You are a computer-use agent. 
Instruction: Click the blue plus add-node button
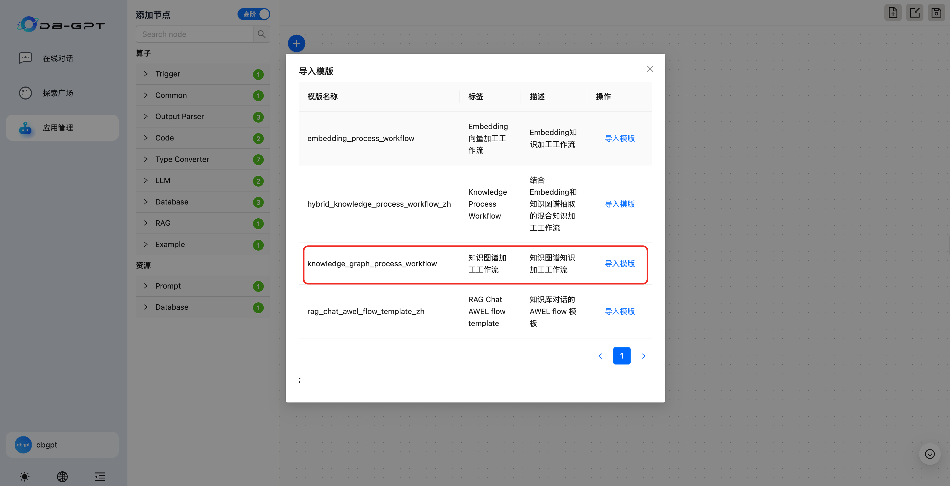[x=296, y=44]
